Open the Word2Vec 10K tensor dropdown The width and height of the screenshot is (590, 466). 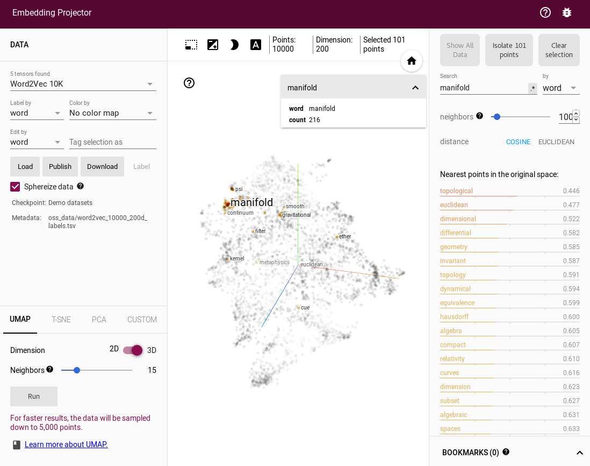coord(83,84)
